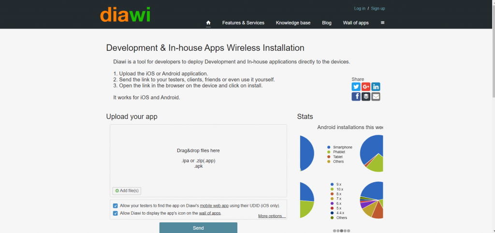
Task: Select the middle highlighted Stats carousel dot
Action: (x=342, y=231)
